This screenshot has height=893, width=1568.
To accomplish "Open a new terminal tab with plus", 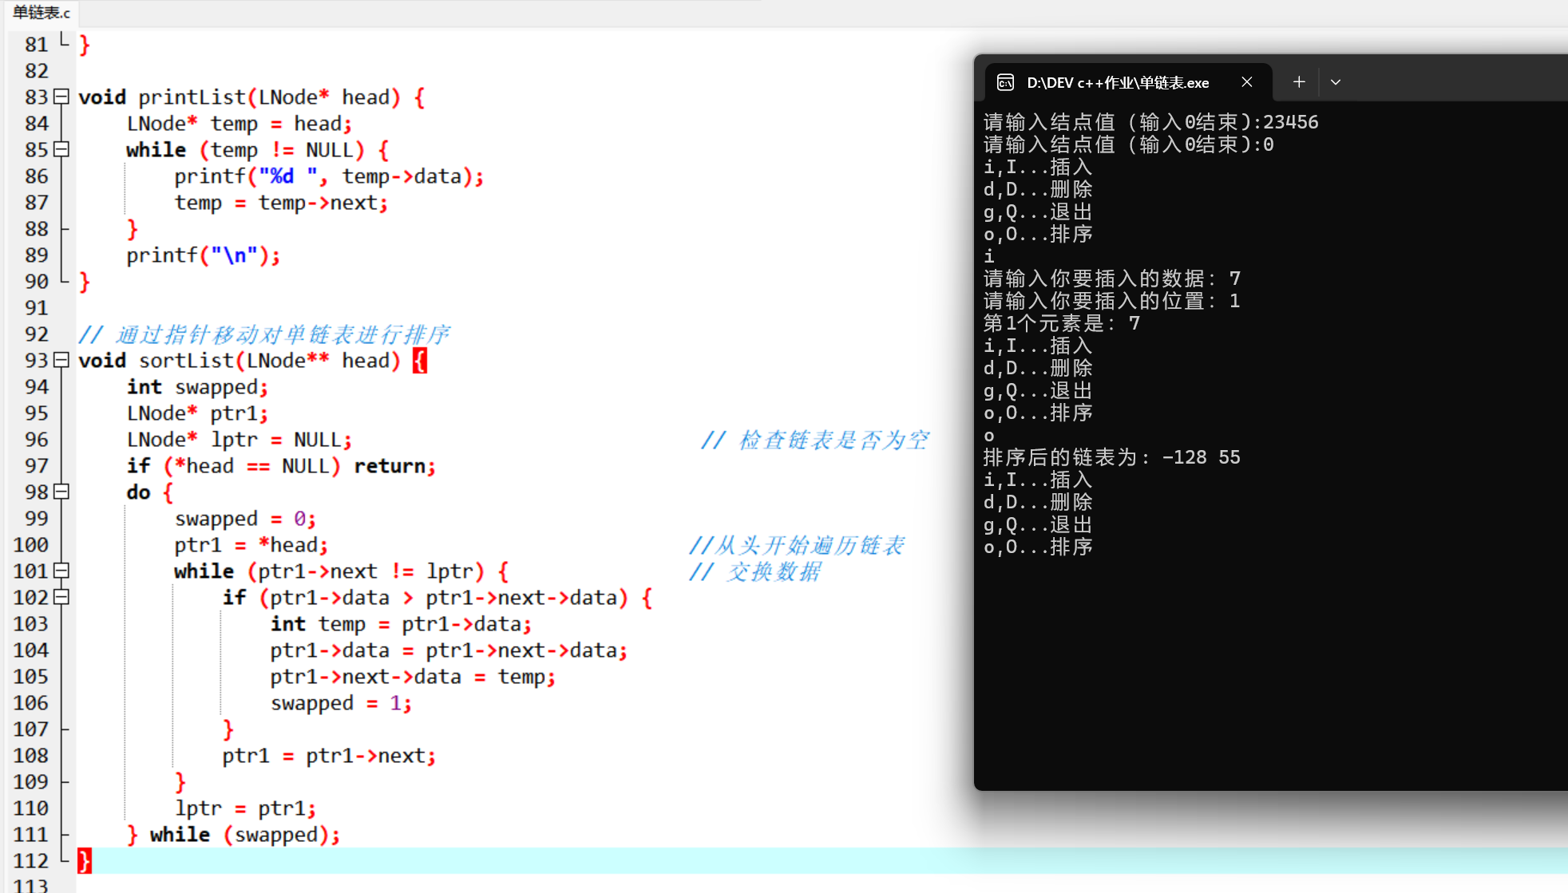I will (x=1299, y=82).
